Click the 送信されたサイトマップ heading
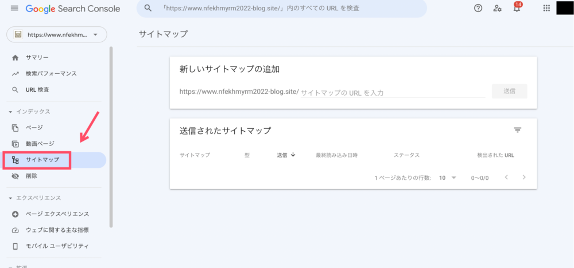Screen dimensions: 574x268 pos(225,131)
